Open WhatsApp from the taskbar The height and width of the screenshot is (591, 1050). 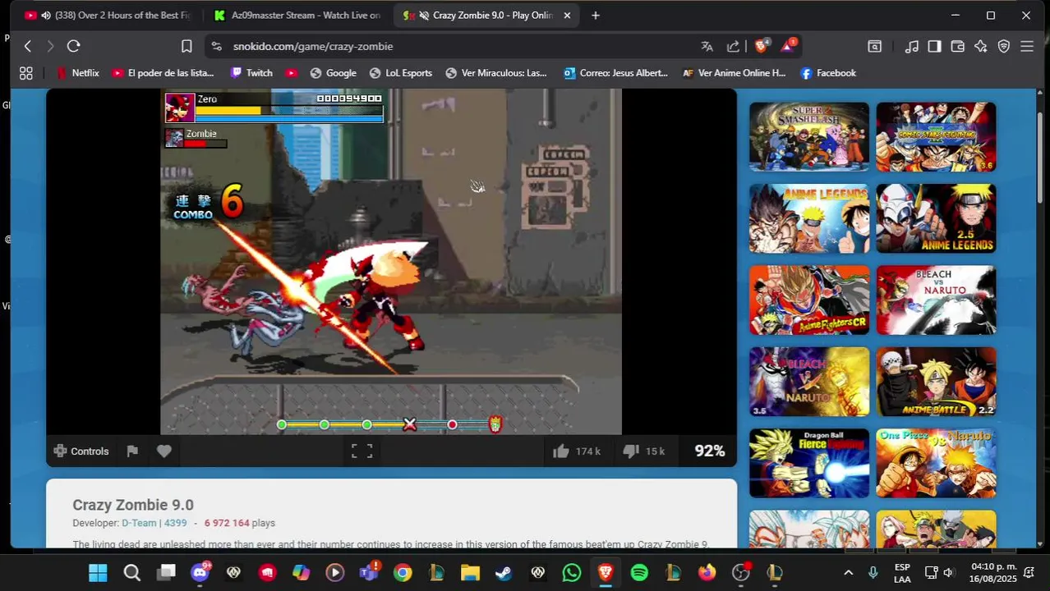click(572, 572)
